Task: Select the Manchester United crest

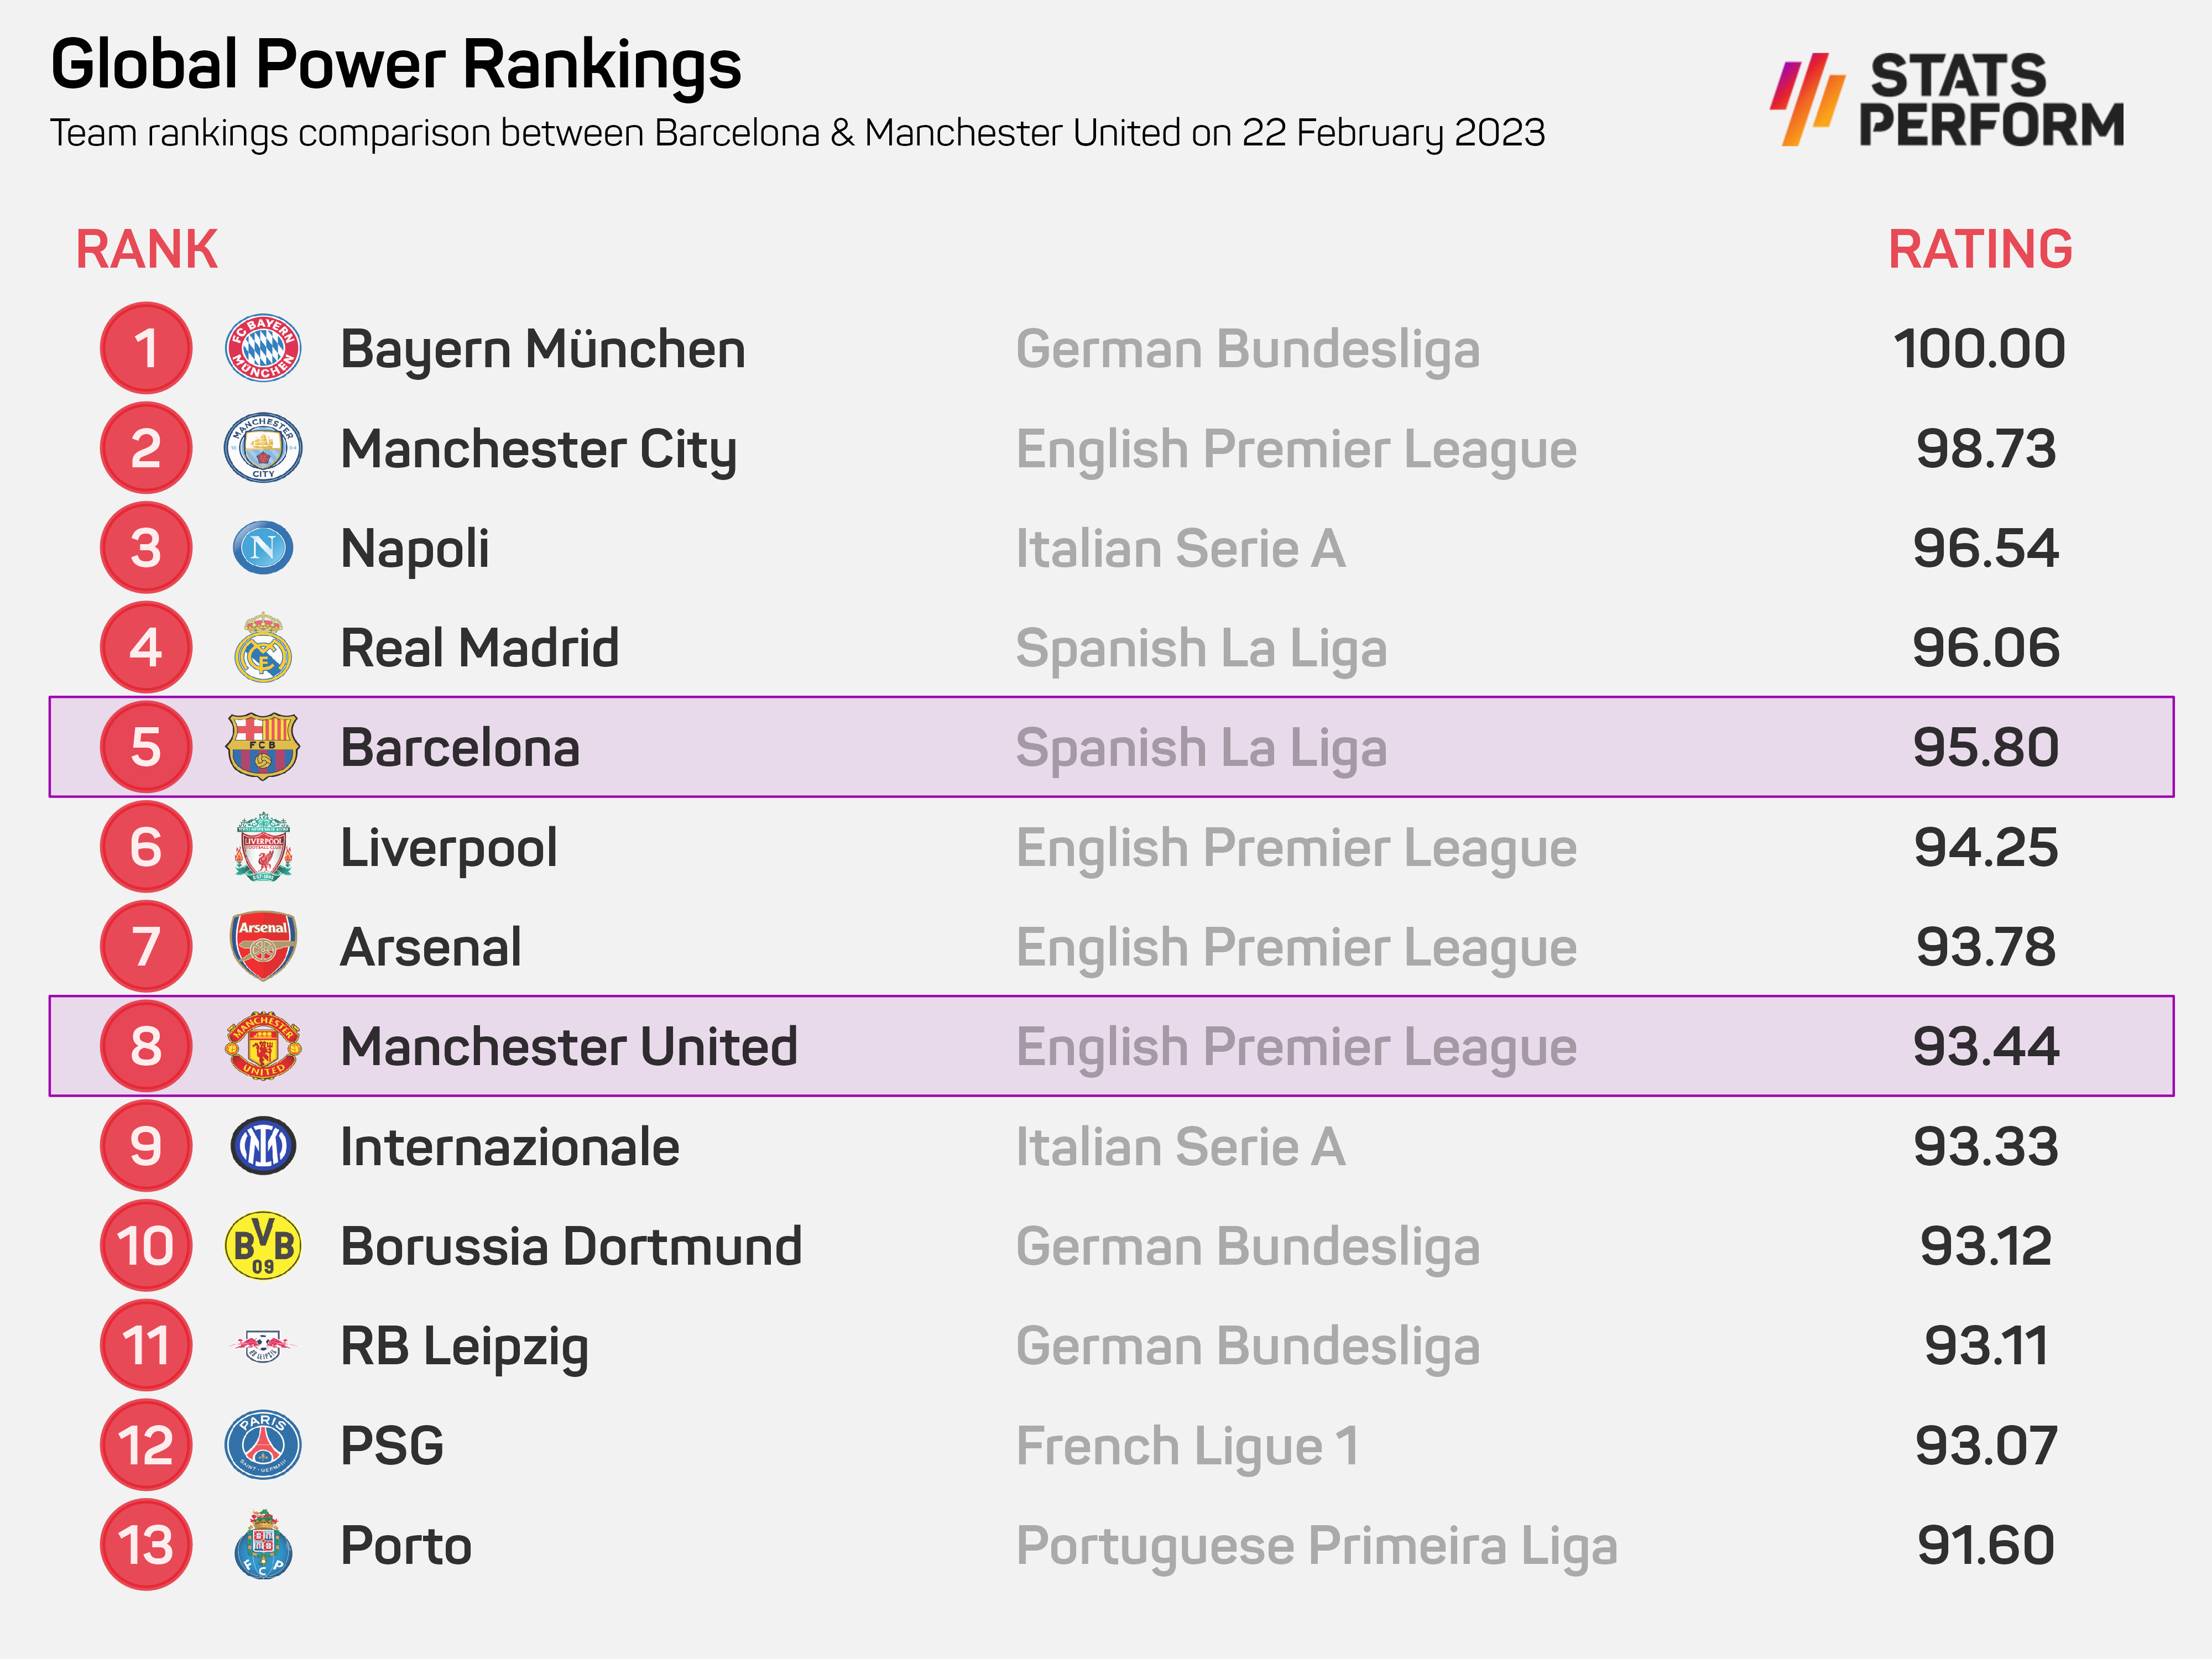Action: pos(262,1046)
